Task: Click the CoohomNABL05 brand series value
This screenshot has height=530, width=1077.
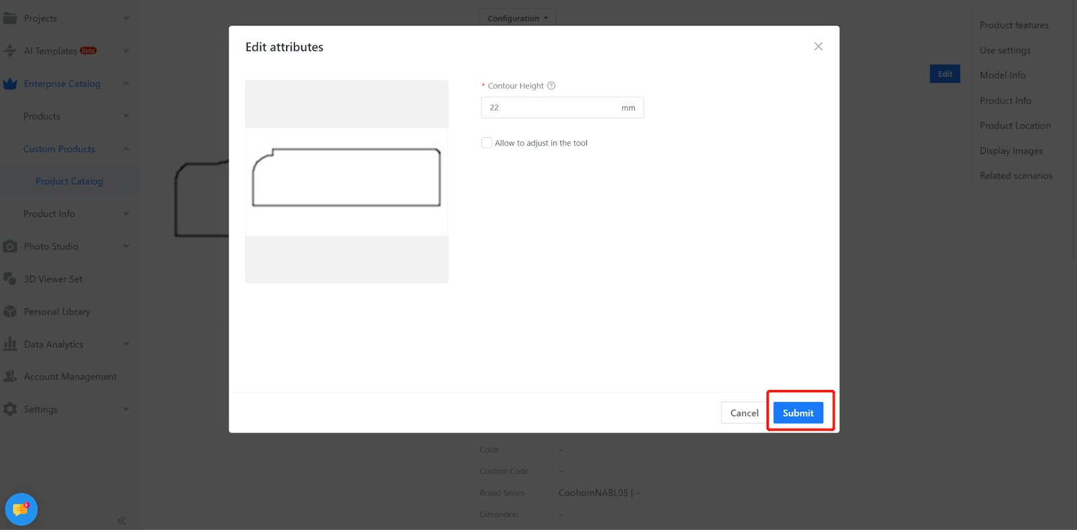Action: click(598, 493)
